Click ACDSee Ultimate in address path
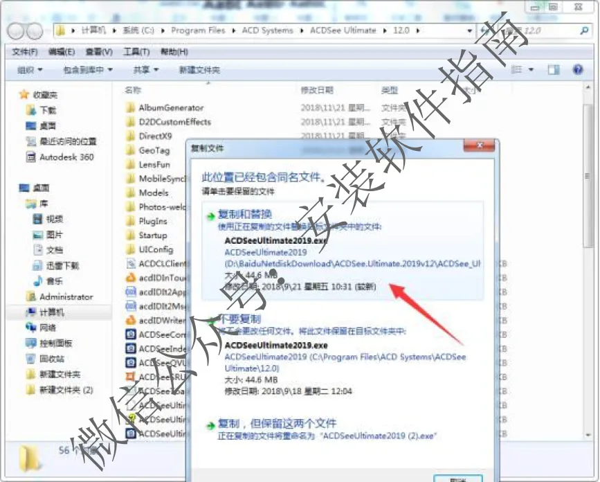This screenshot has height=482, width=600. 343,30
